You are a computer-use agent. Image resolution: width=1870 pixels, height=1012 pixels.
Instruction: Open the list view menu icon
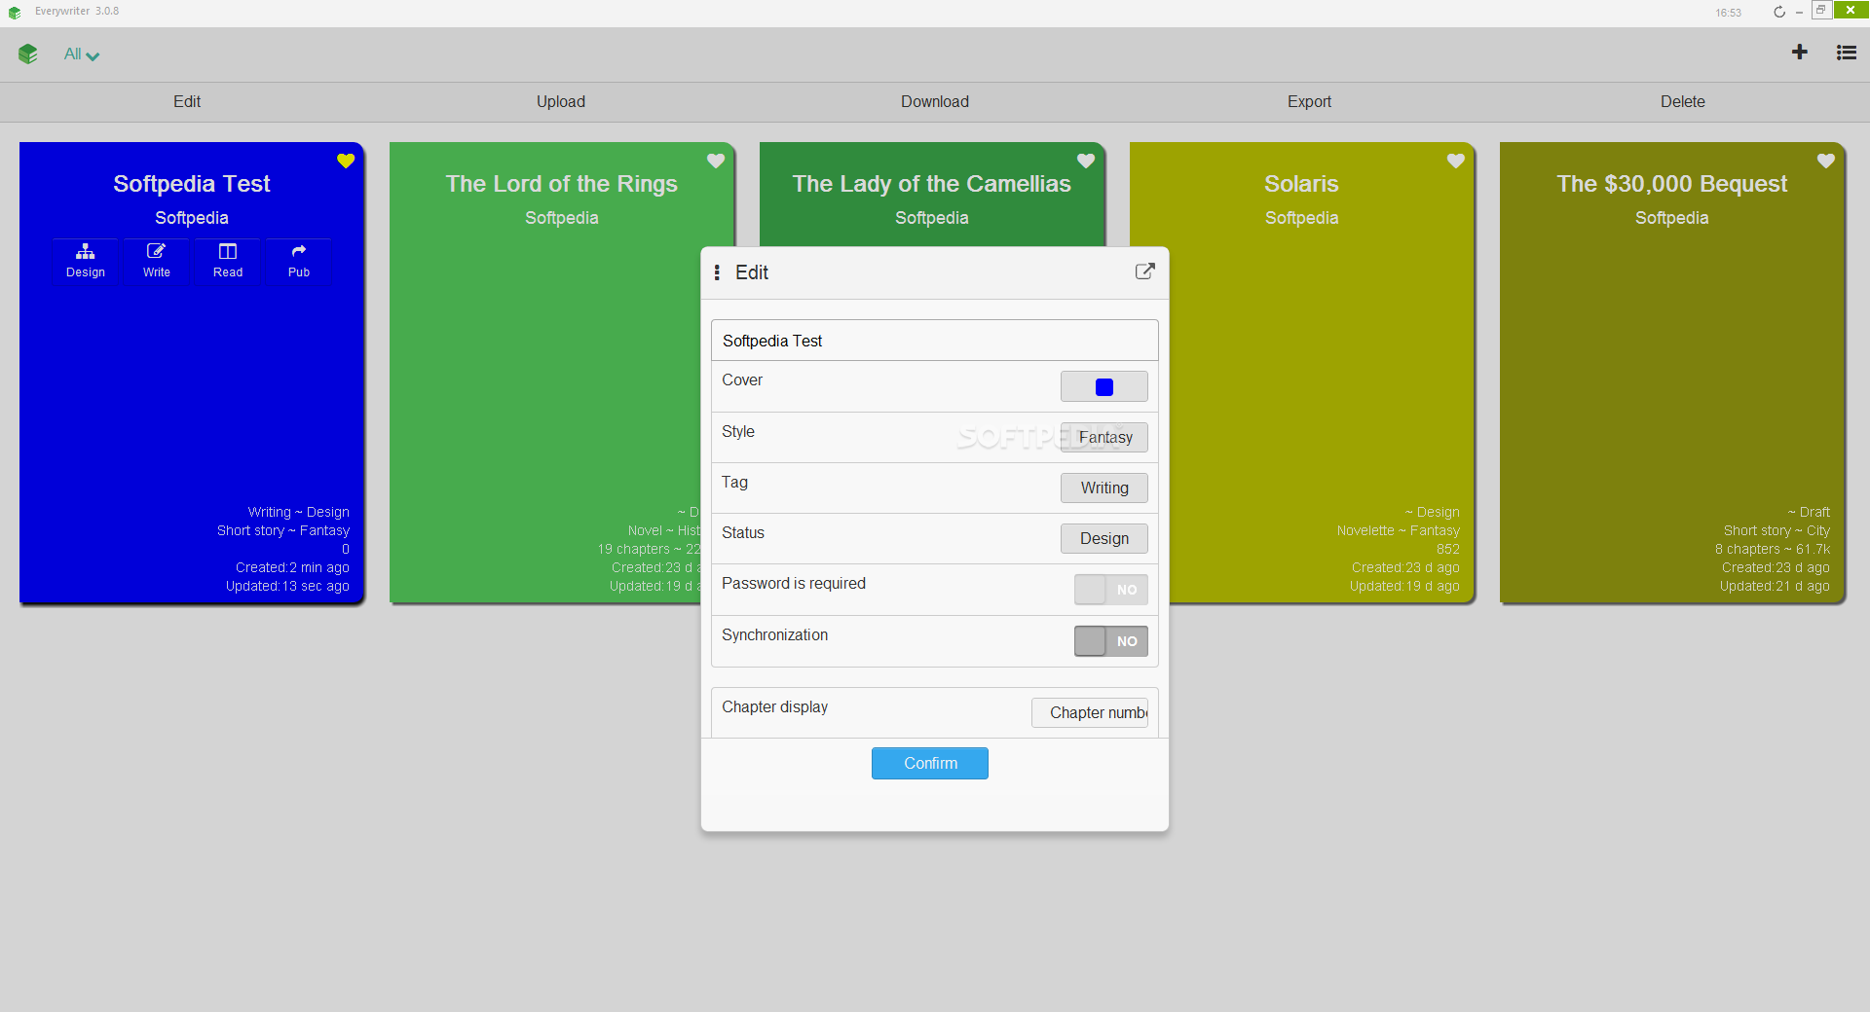pos(1846,53)
